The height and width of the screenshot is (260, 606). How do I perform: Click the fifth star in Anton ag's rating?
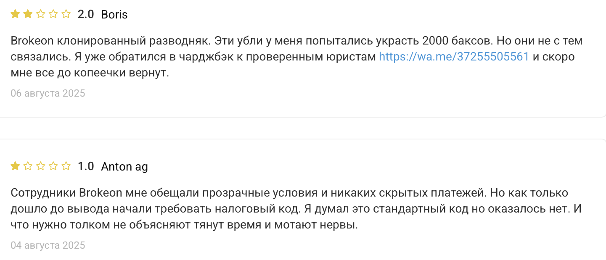[x=66, y=166]
